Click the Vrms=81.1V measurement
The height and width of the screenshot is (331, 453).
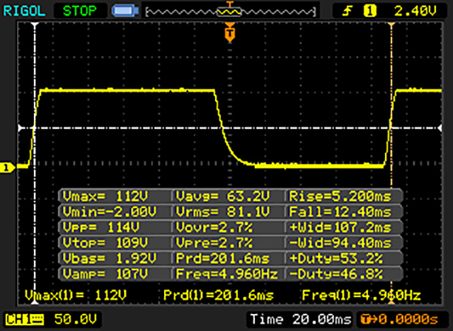pos(228,211)
